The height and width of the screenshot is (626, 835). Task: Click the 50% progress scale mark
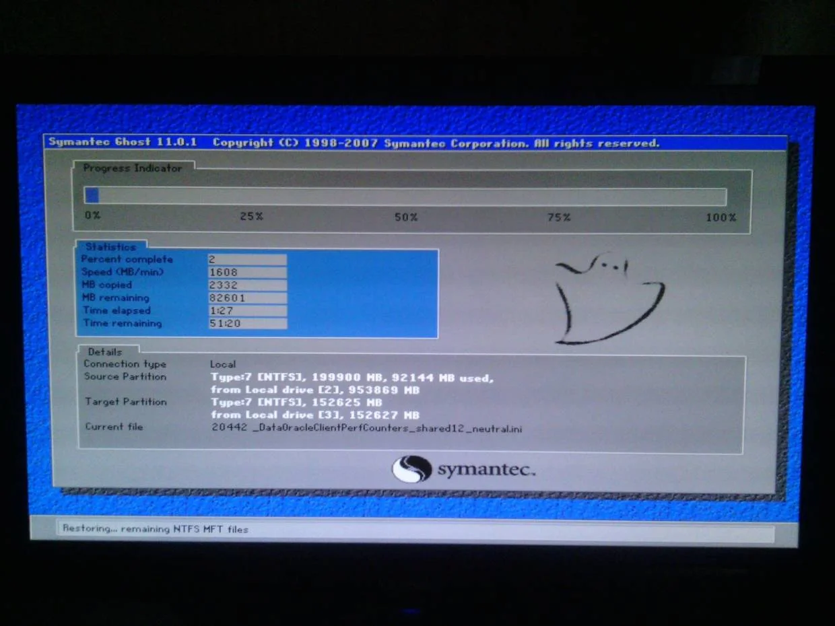406,217
